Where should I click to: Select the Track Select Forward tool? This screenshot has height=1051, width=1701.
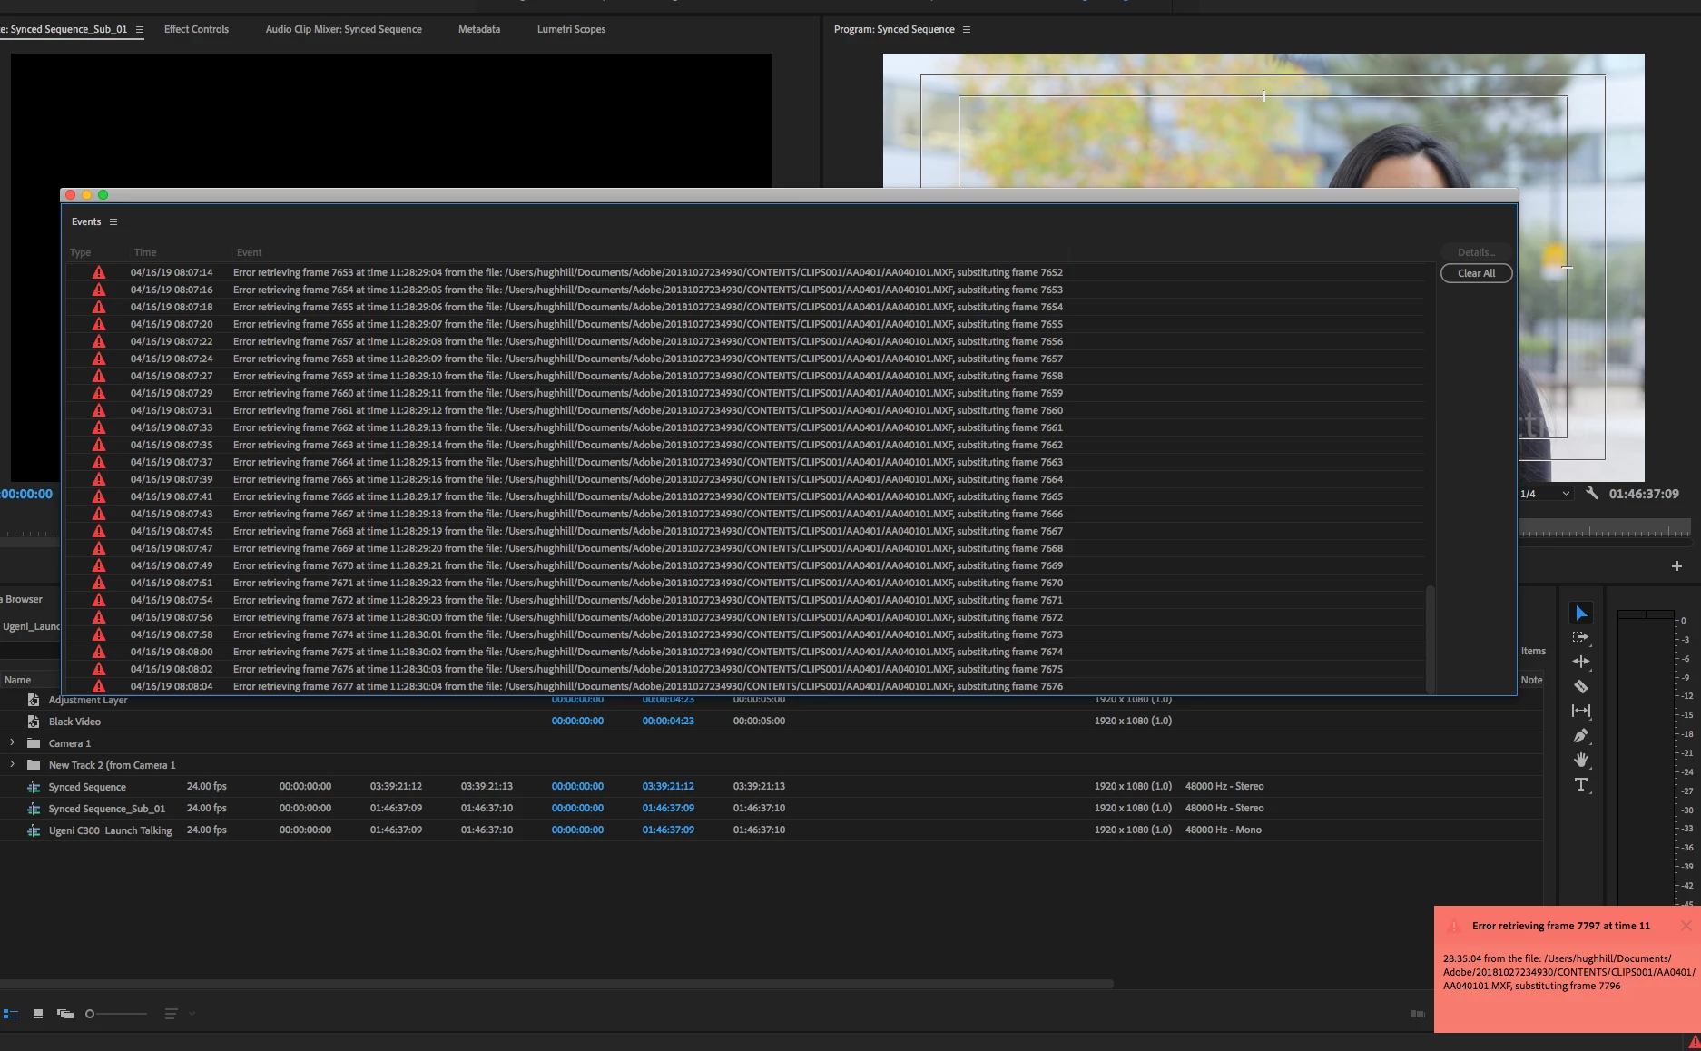[x=1580, y=638]
